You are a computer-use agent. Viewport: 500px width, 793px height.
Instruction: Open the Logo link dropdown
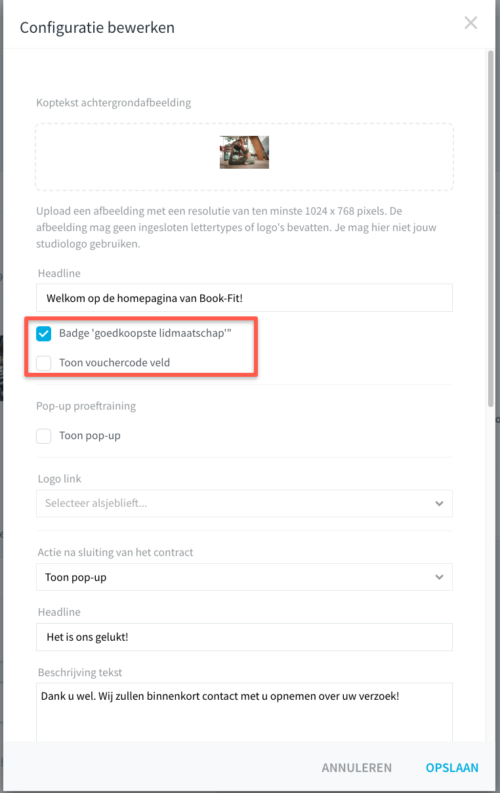pos(244,504)
